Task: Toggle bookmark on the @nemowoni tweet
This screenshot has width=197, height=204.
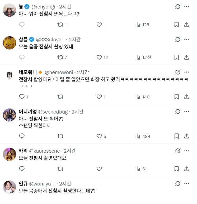Action: point(176,97)
